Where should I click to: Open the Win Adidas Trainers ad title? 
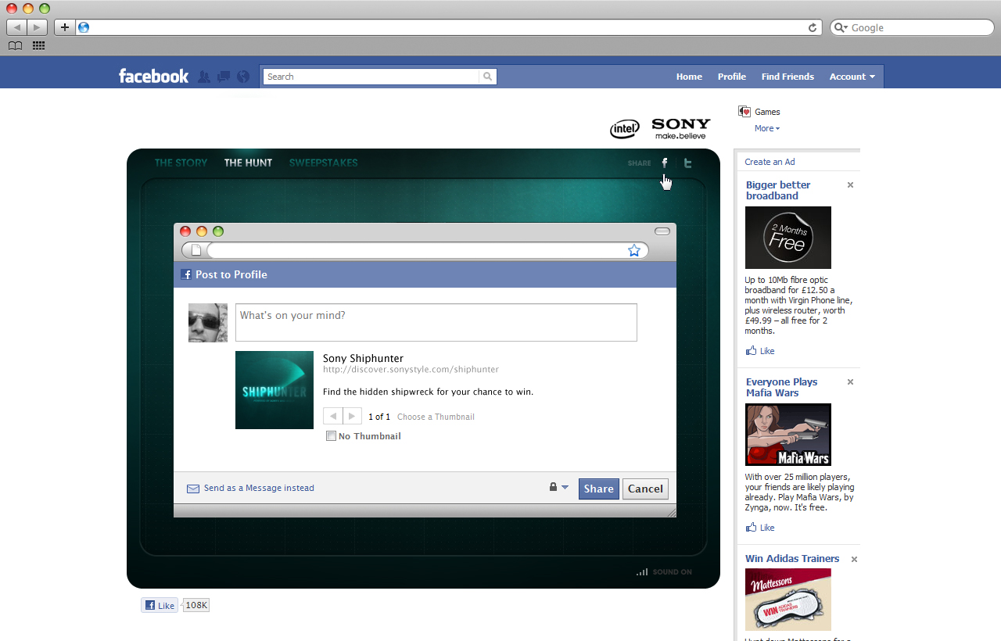tap(792, 559)
